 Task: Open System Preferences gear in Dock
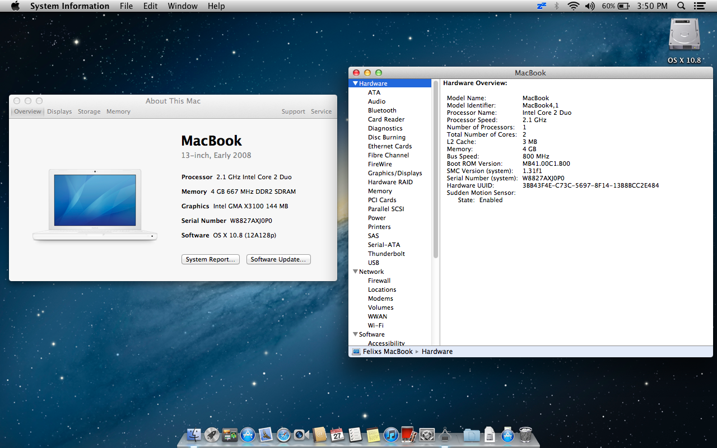click(427, 435)
